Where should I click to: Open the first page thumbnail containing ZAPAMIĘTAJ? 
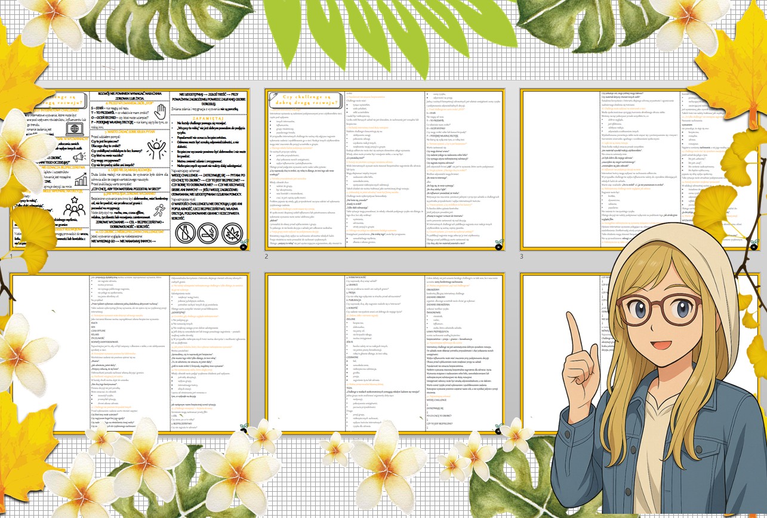tap(130, 169)
